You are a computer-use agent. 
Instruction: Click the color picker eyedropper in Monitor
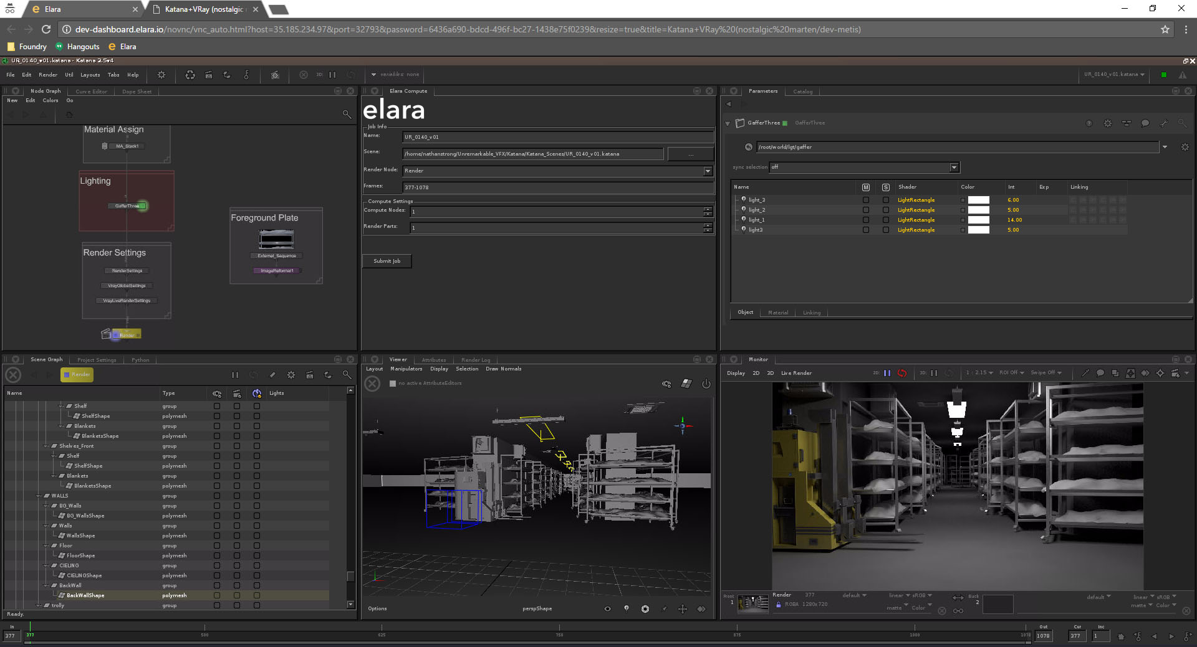click(x=1085, y=373)
